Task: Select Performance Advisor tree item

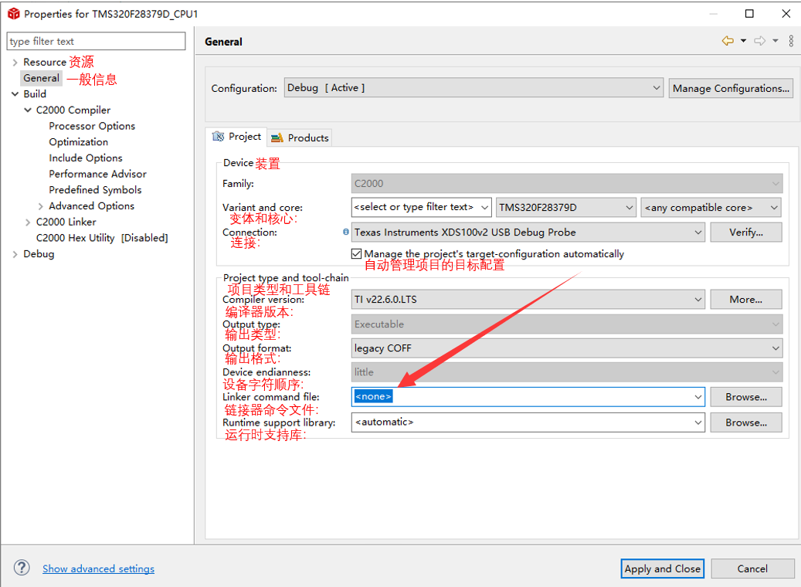Action: pos(97,174)
